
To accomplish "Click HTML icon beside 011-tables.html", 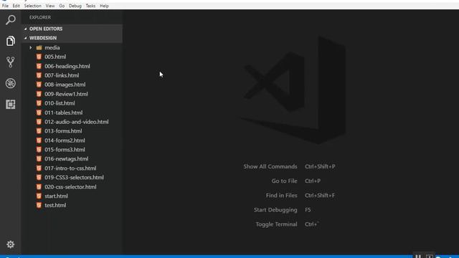I will click(x=39, y=113).
